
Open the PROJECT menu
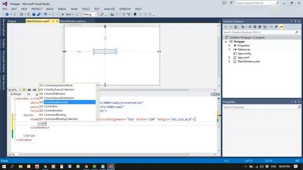click(x=37, y=9)
